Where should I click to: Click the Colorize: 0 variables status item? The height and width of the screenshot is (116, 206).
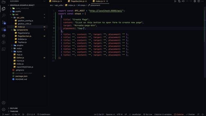tap(163, 114)
